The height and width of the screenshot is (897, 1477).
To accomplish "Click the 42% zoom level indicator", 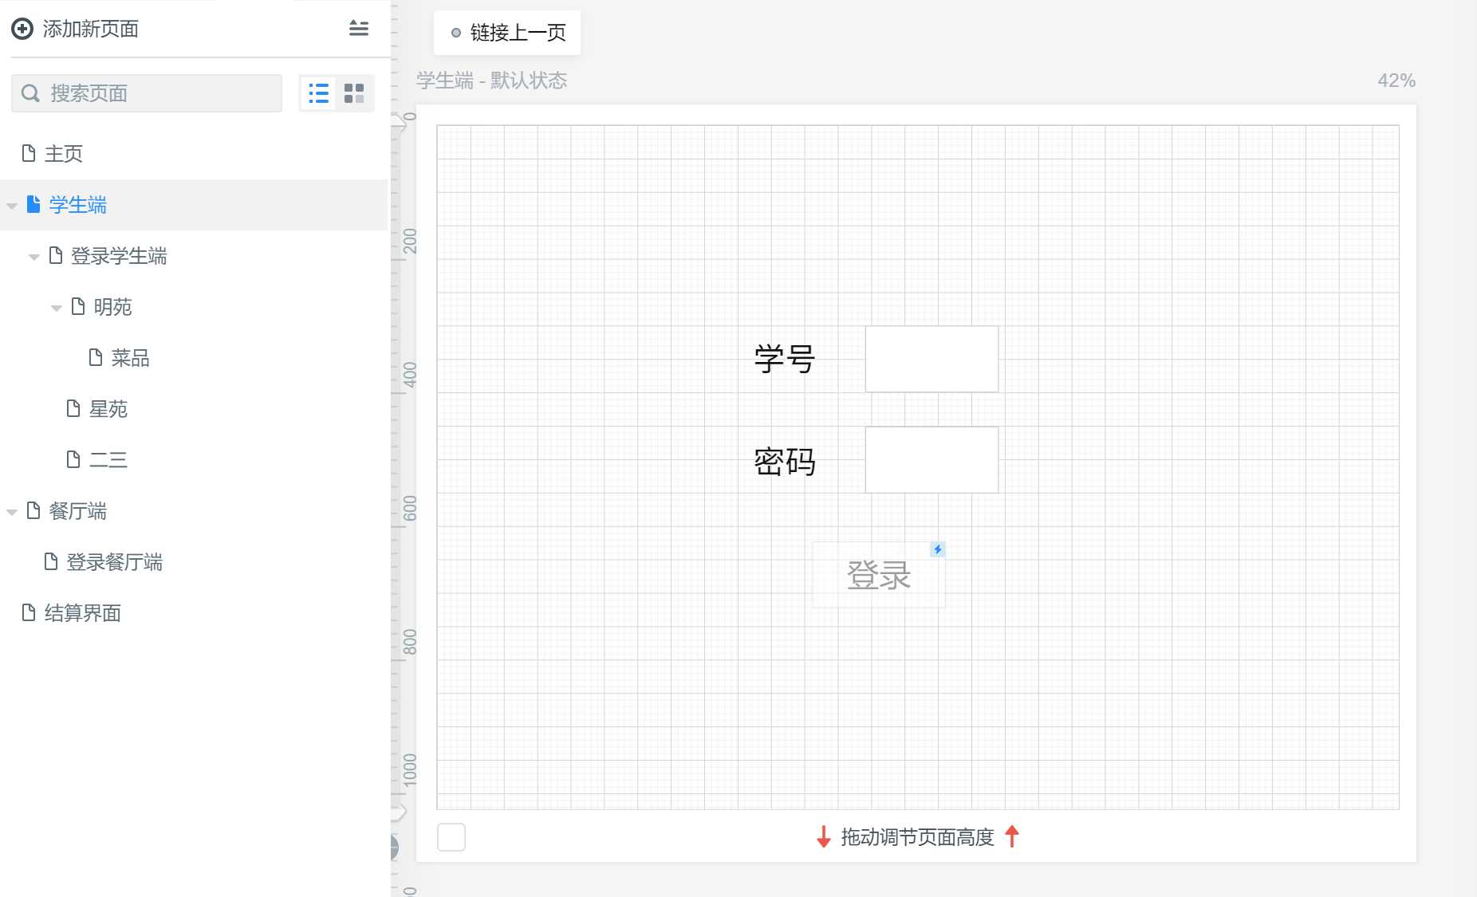I will [x=1396, y=81].
